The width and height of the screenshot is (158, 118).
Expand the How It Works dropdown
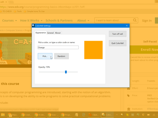[x=31, y=21]
